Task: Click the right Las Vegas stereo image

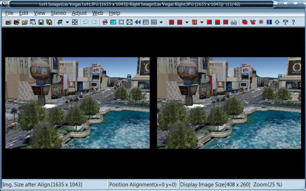Action: 229,103
